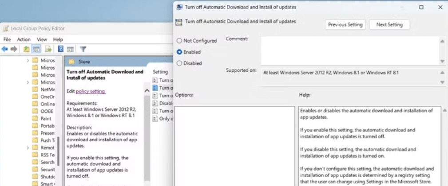Viewport: 448px width, 186px height.
Task: Select the Paint folder in the tree
Action: pyautogui.click(x=46, y=118)
